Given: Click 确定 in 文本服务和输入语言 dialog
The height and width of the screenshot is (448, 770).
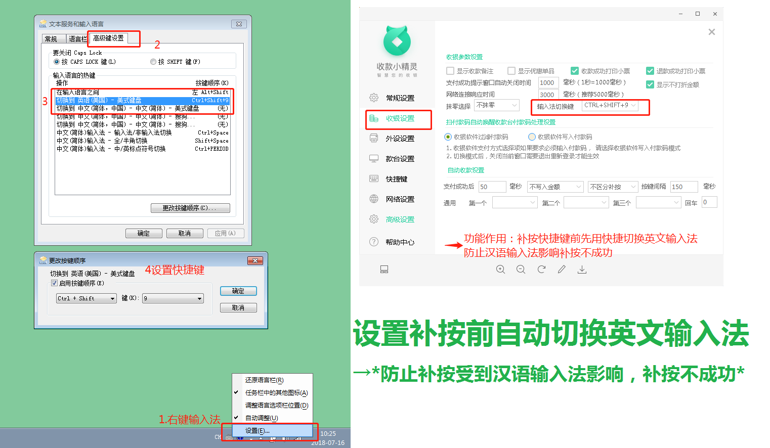Looking at the screenshot, I should 144,233.
